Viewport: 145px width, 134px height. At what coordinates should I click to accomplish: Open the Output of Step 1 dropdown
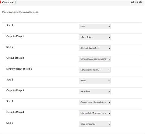[x=95, y=37]
